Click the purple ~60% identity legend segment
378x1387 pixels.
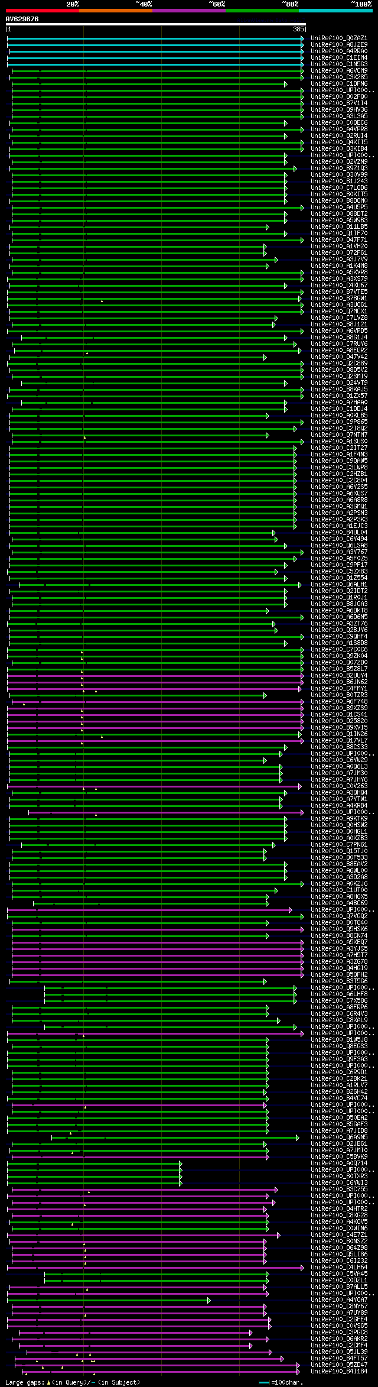tap(188, 11)
